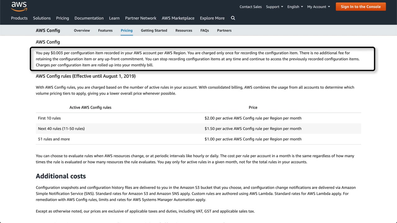The width and height of the screenshot is (397, 223).
Task: Expand the My Account dropdown
Action: click(x=319, y=7)
